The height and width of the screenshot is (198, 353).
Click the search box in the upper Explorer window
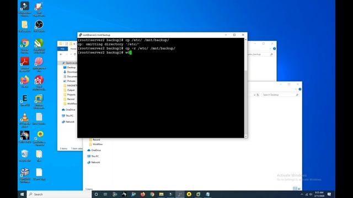260,54
